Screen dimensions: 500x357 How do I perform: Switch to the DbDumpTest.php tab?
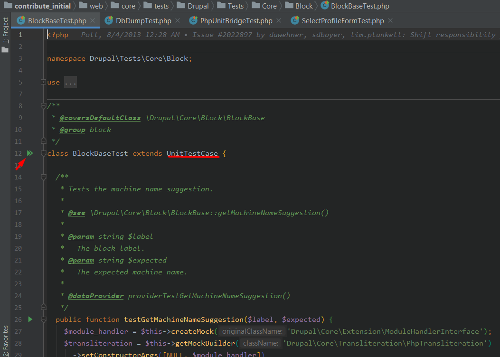(143, 21)
